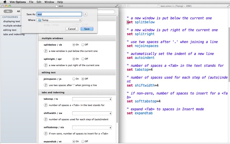Turn joinspaces On

[74, 79]
